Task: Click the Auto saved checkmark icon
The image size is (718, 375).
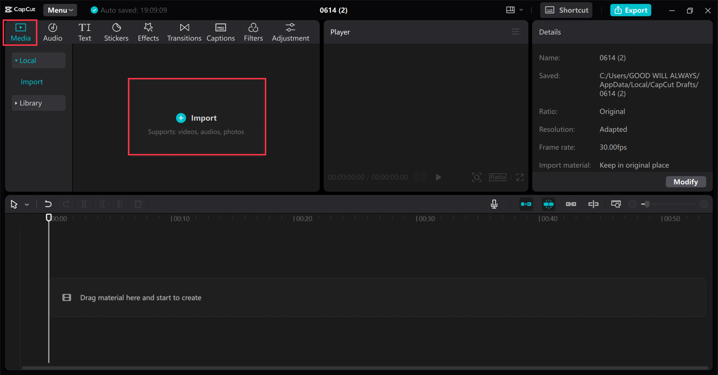Action: 94,10
